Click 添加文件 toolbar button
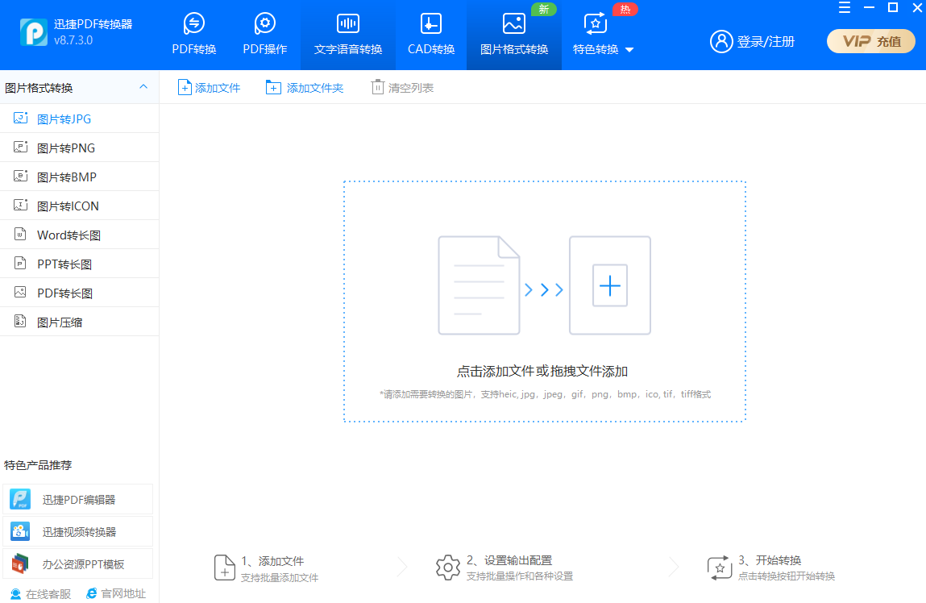Screen dimensions: 926x603 [209, 87]
